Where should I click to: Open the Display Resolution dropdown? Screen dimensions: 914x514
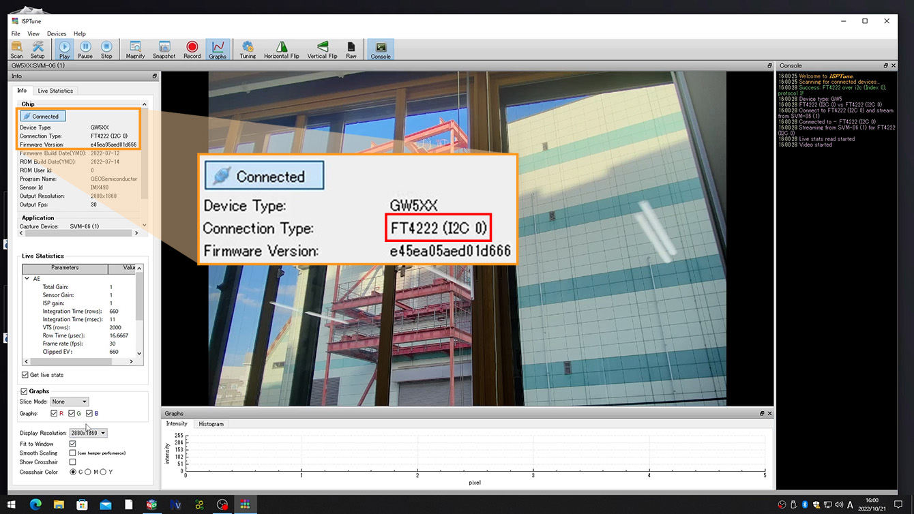[89, 433]
